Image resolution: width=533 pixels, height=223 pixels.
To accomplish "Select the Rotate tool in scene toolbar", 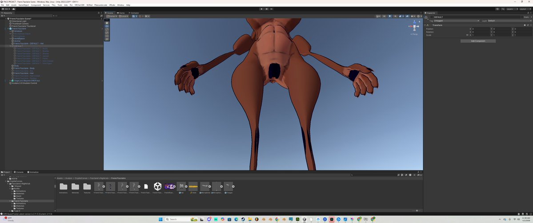I will pos(107,29).
